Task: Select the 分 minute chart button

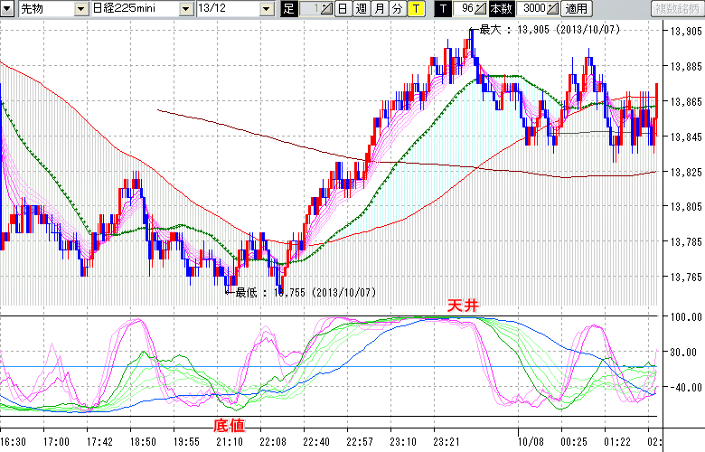Action: (397, 9)
